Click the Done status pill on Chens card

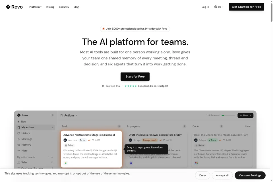pyautogui.click(x=212, y=140)
